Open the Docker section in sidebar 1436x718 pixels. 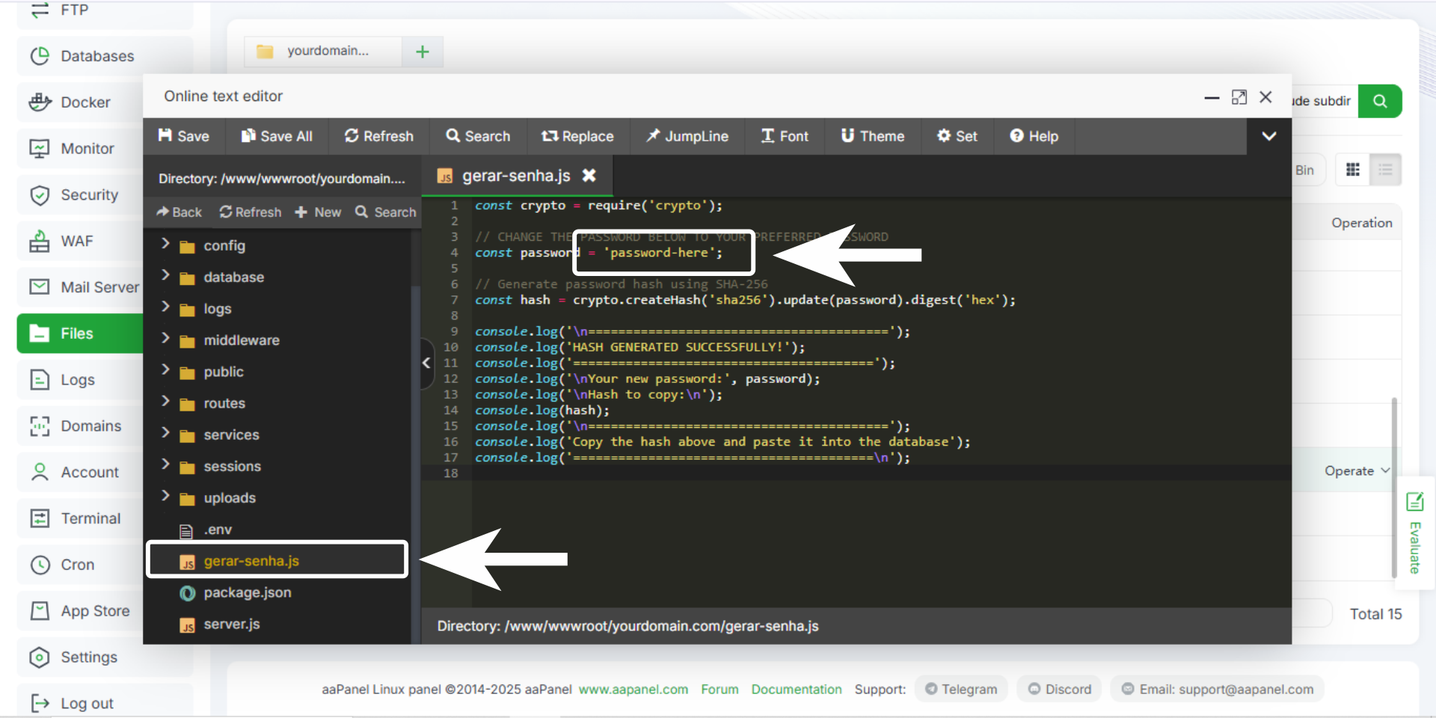tap(85, 102)
